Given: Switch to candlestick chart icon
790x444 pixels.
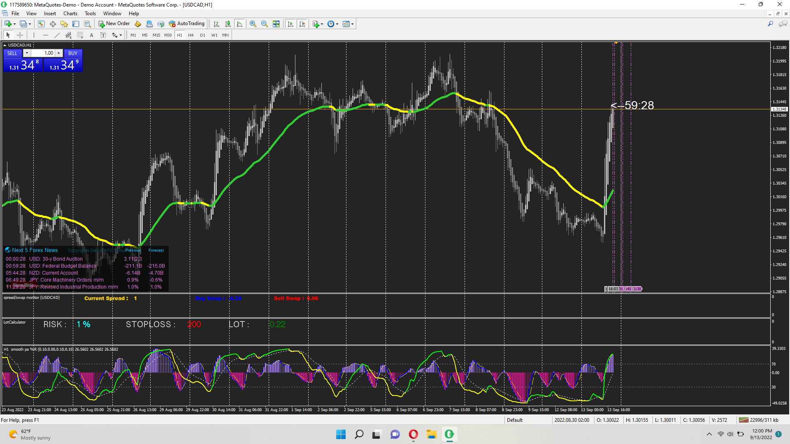Looking at the screenshot, I should coord(228,24).
